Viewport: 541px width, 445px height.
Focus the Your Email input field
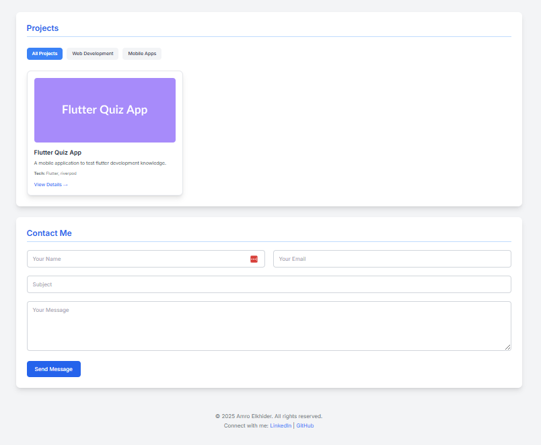[392, 259]
